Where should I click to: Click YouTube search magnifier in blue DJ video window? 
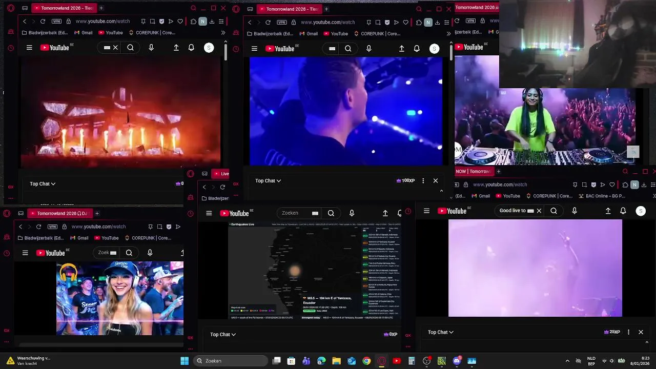[348, 49]
